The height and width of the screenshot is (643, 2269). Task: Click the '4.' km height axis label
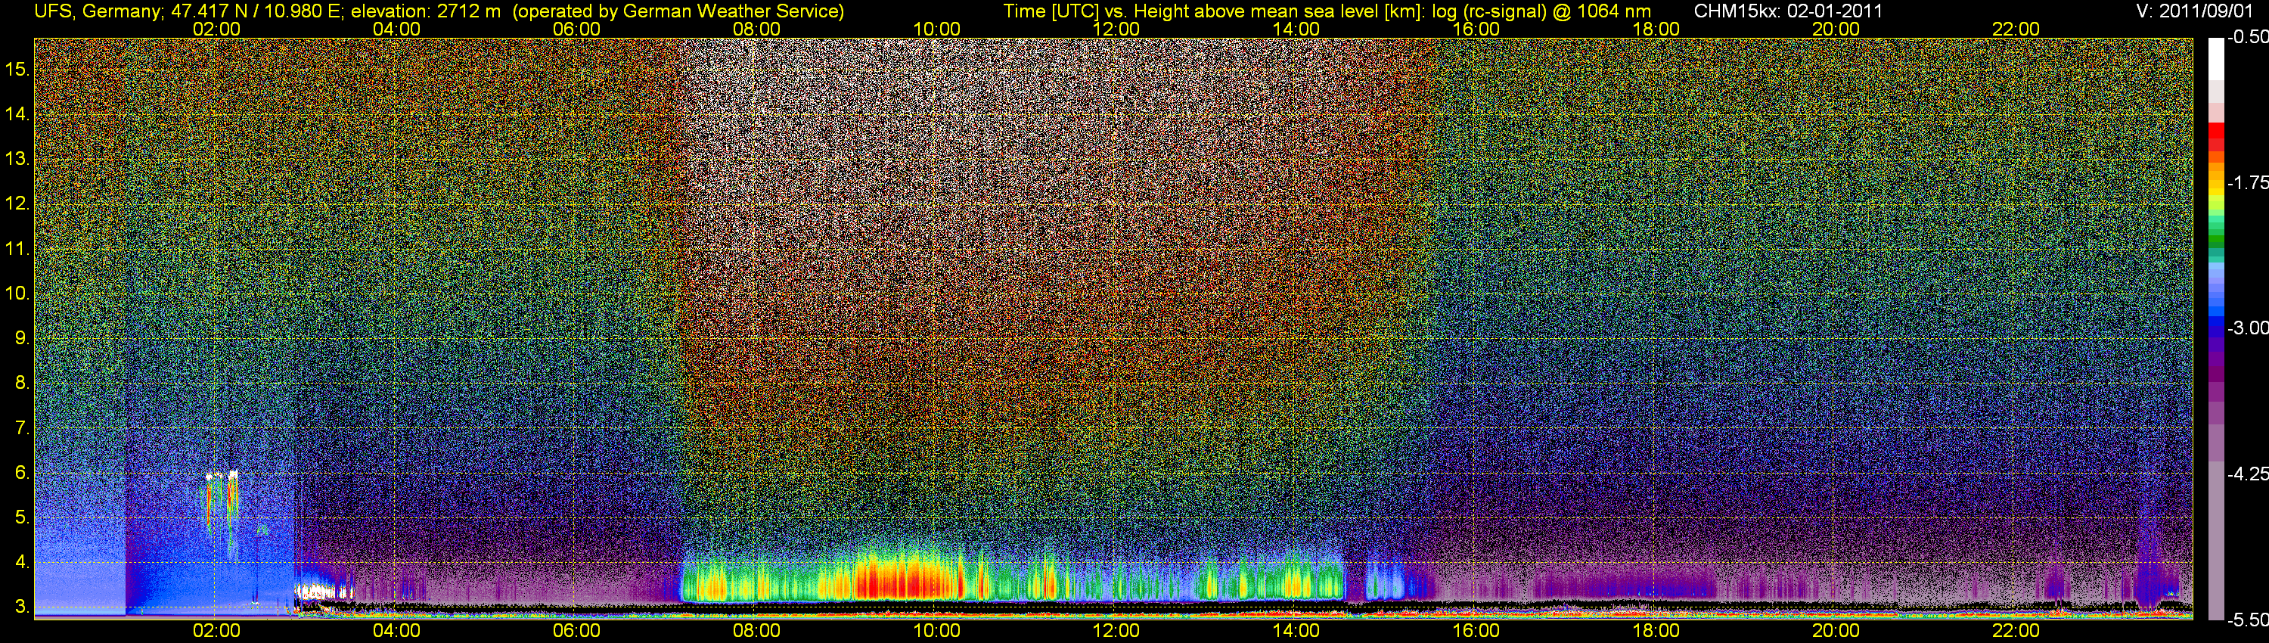click(22, 562)
